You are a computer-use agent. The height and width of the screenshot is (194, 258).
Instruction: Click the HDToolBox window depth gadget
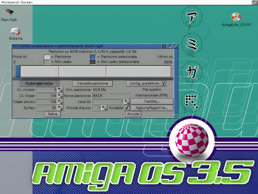click(x=175, y=46)
